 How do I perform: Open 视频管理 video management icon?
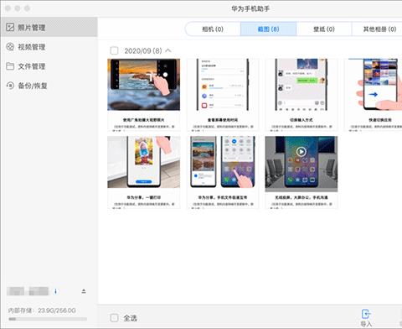pos(10,47)
